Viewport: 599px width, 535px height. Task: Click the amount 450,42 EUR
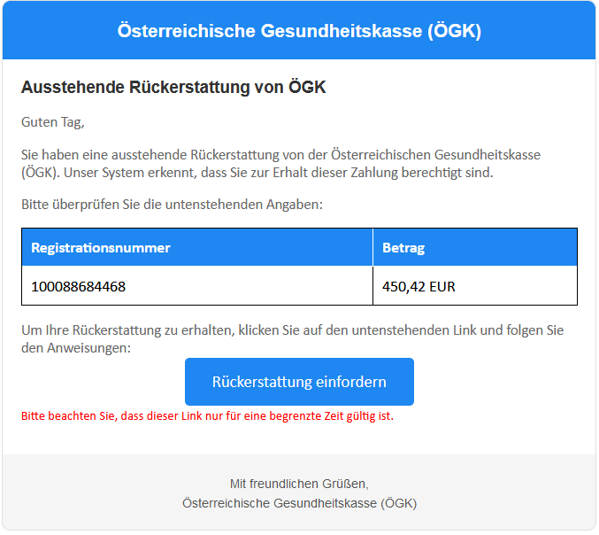[x=419, y=286]
